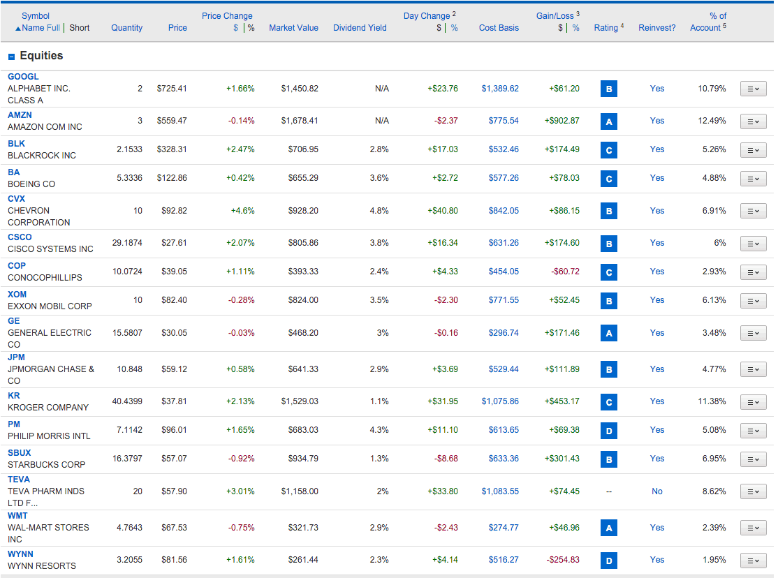Click the B rating badge for Chevron

coord(609,212)
